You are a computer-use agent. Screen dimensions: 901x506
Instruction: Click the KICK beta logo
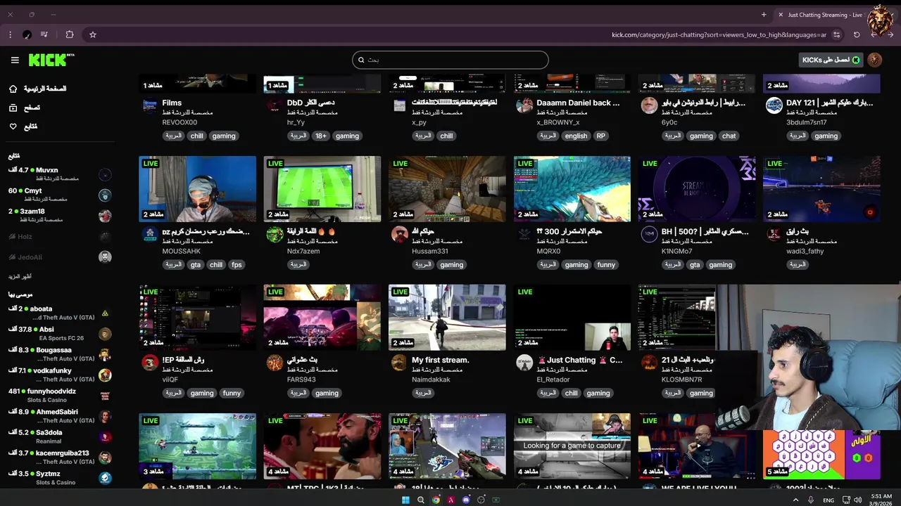pos(51,60)
